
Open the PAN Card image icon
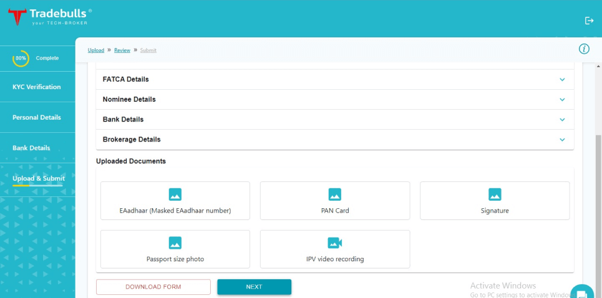click(335, 195)
